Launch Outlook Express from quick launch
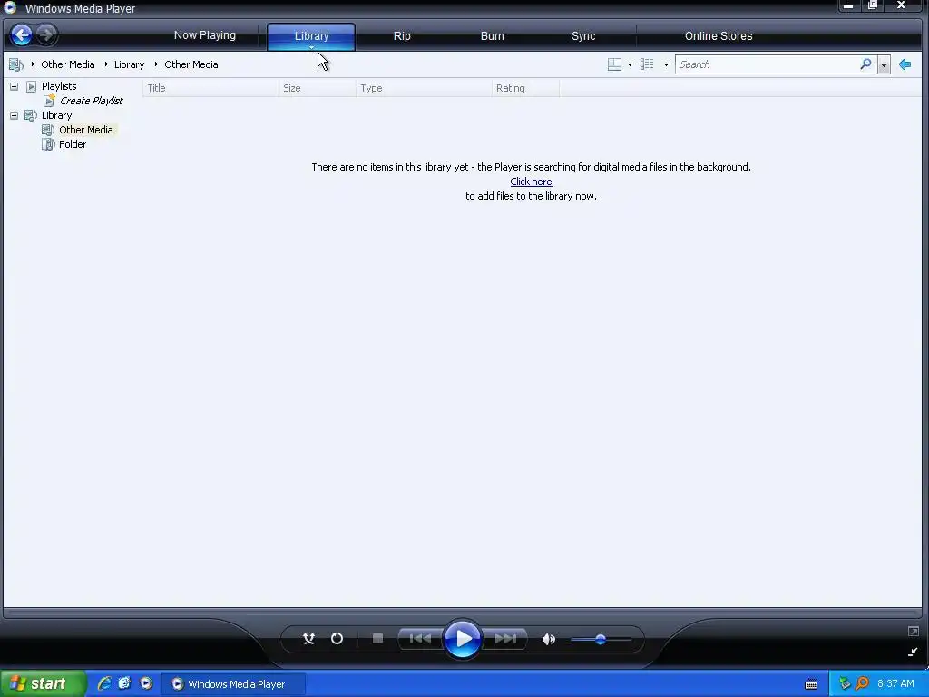Screen dimensions: 929x697 tap(124, 683)
